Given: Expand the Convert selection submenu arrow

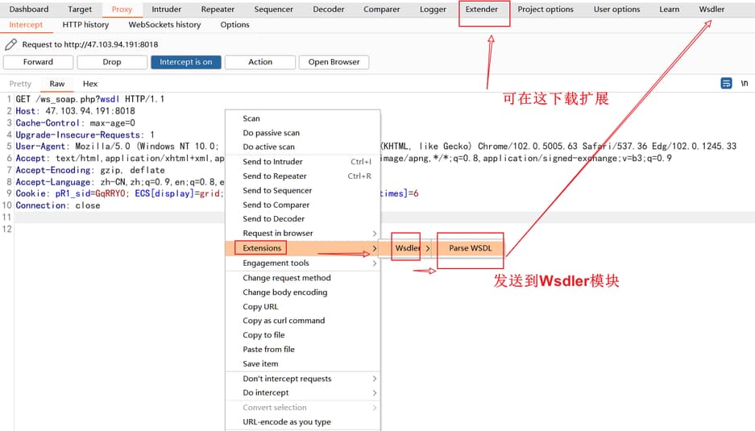Looking at the screenshot, I should click(x=375, y=408).
